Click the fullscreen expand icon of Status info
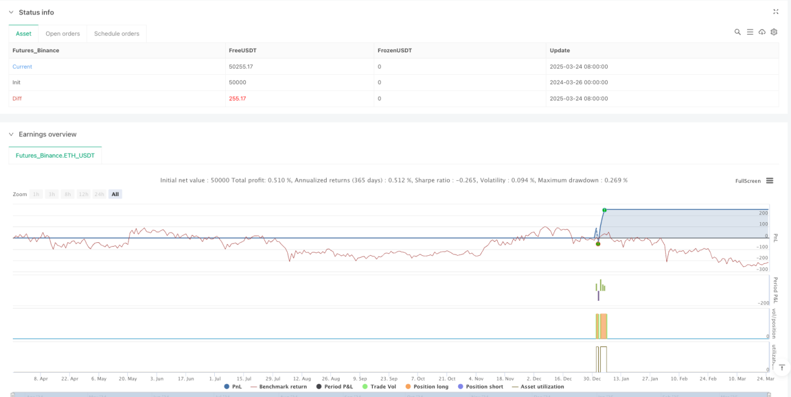The image size is (791, 397). coord(776,12)
